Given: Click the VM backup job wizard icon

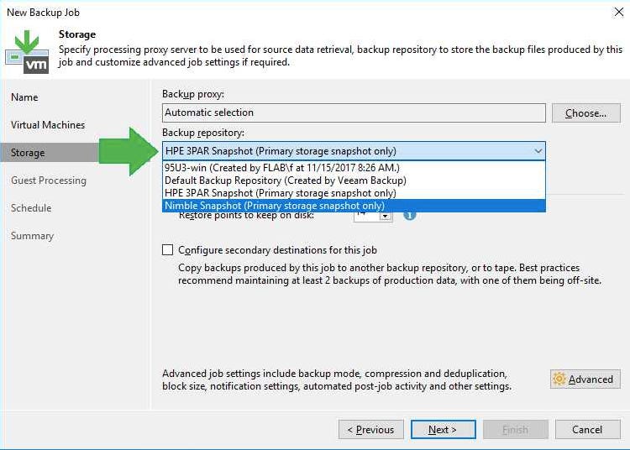Looking at the screenshot, I should 26,52.
